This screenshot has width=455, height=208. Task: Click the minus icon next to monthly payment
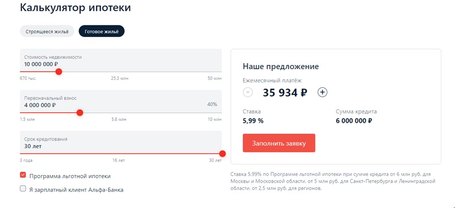(x=247, y=92)
